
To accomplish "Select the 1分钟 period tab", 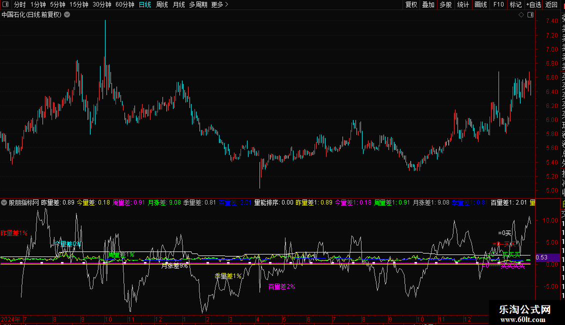I will point(38,4).
